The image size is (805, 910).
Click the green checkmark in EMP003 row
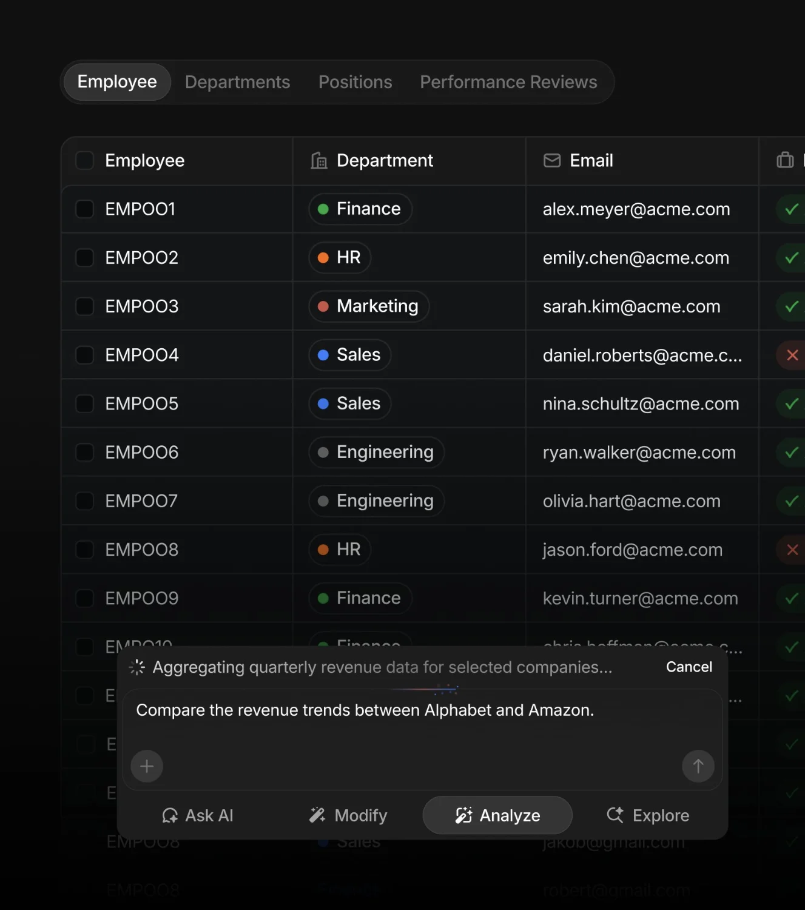(x=792, y=306)
